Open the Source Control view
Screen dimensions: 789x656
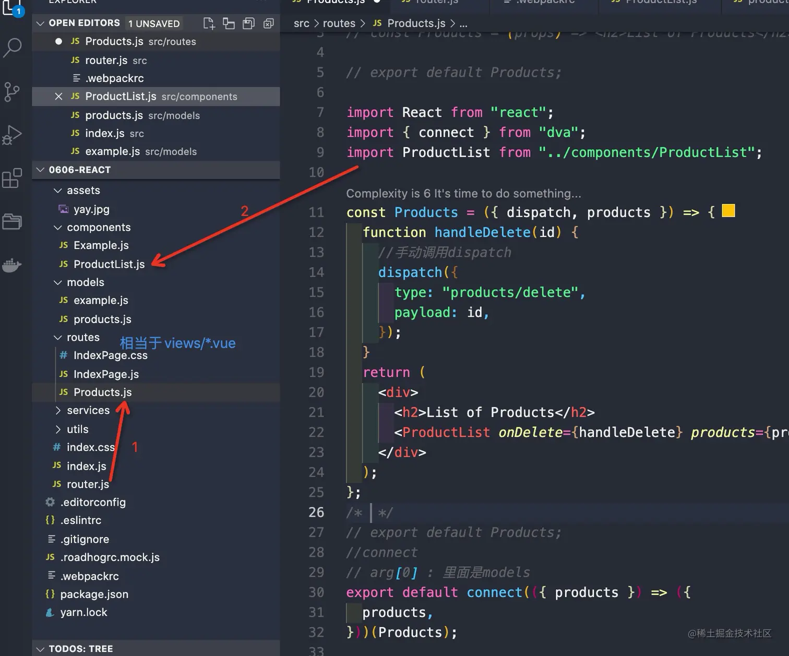pos(11,92)
